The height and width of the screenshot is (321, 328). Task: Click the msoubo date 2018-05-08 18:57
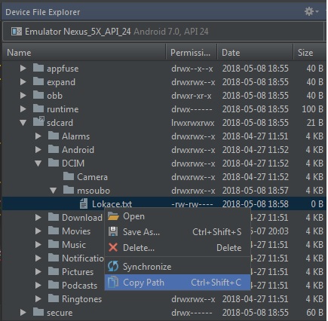[x=255, y=191]
